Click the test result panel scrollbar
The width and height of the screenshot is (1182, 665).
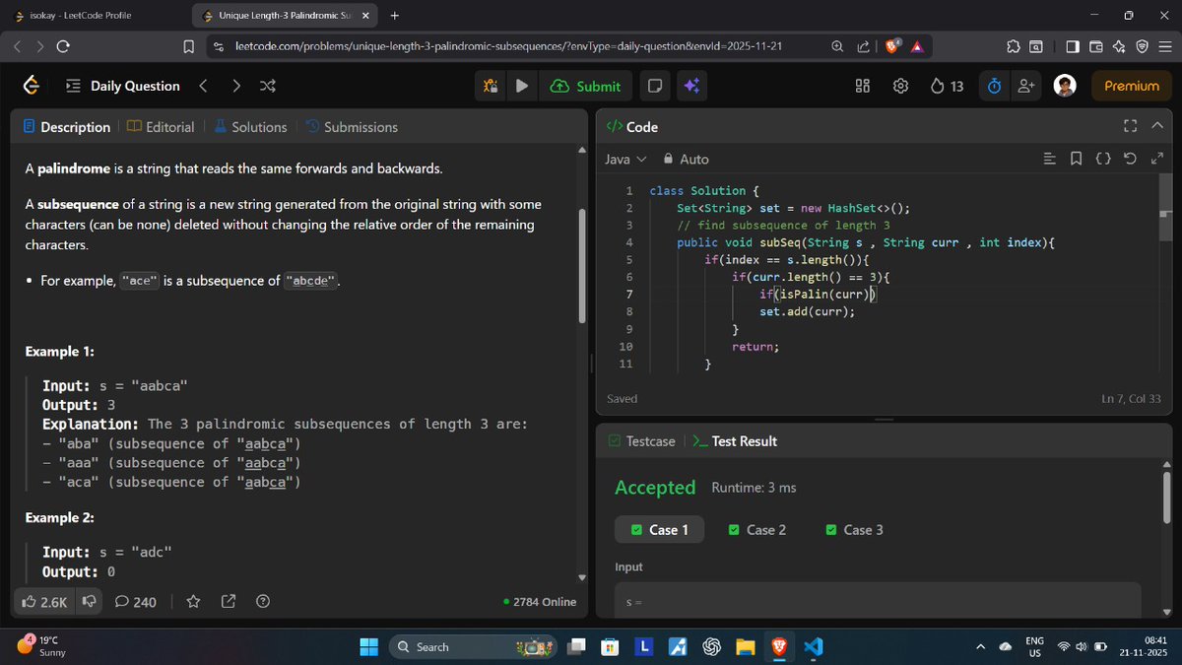[x=1167, y=498]
